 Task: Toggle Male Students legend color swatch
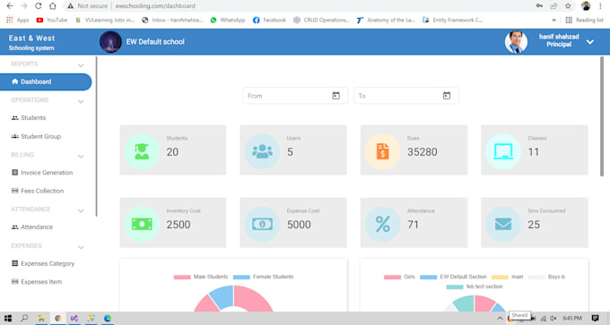click(x=182, y=277)
